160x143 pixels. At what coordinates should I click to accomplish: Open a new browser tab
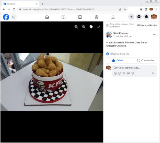tap(43, 4)
